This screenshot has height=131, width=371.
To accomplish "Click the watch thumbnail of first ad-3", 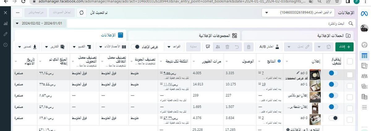I will 315,75.
